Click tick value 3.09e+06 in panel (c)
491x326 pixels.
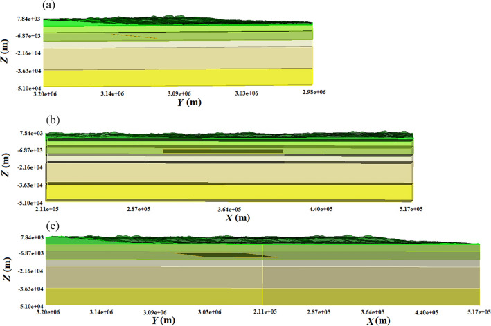pyautogui.click(x=155, y=312)
